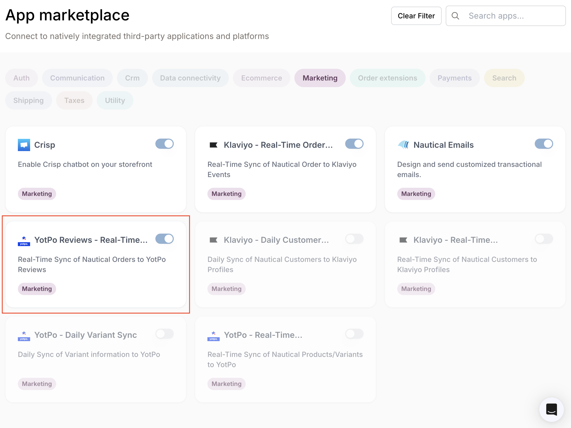
Task: Select the Payments category filter
Action: pos(455,78)
